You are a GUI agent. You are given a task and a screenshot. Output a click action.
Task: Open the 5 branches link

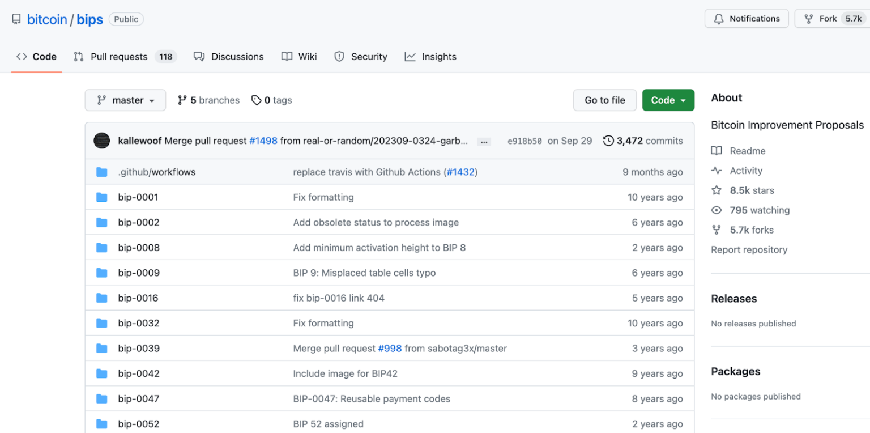pos(208,100)
